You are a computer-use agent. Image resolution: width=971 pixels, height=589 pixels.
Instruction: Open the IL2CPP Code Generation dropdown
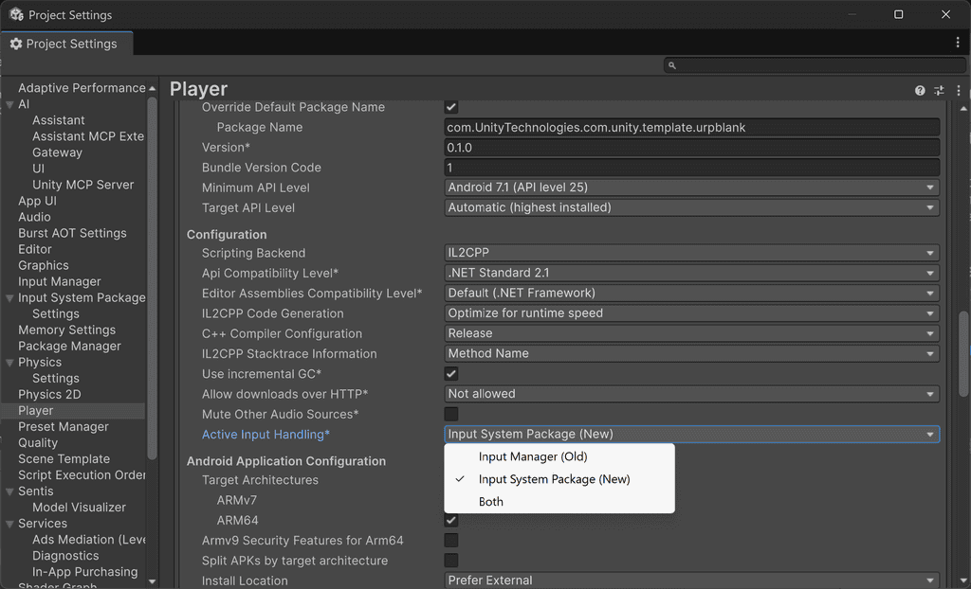pos(691,313)
